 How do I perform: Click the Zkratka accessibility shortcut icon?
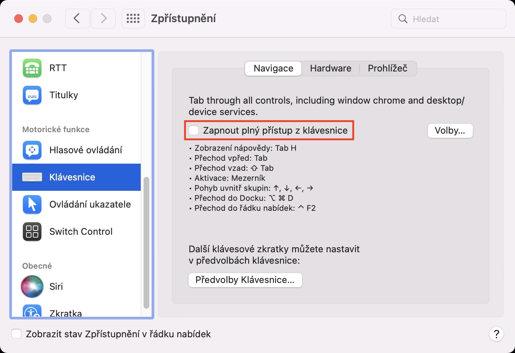tap(32, 312)
